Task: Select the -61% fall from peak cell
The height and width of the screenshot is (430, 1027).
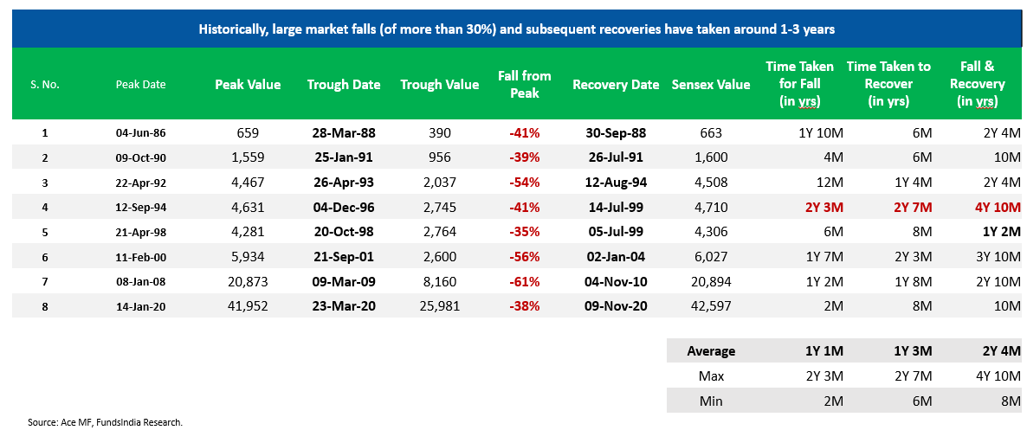Action: [x=525, y=281]
